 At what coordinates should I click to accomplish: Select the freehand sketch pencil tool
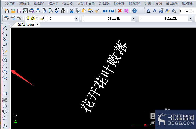pyautogui.click(x=5, y=52)
